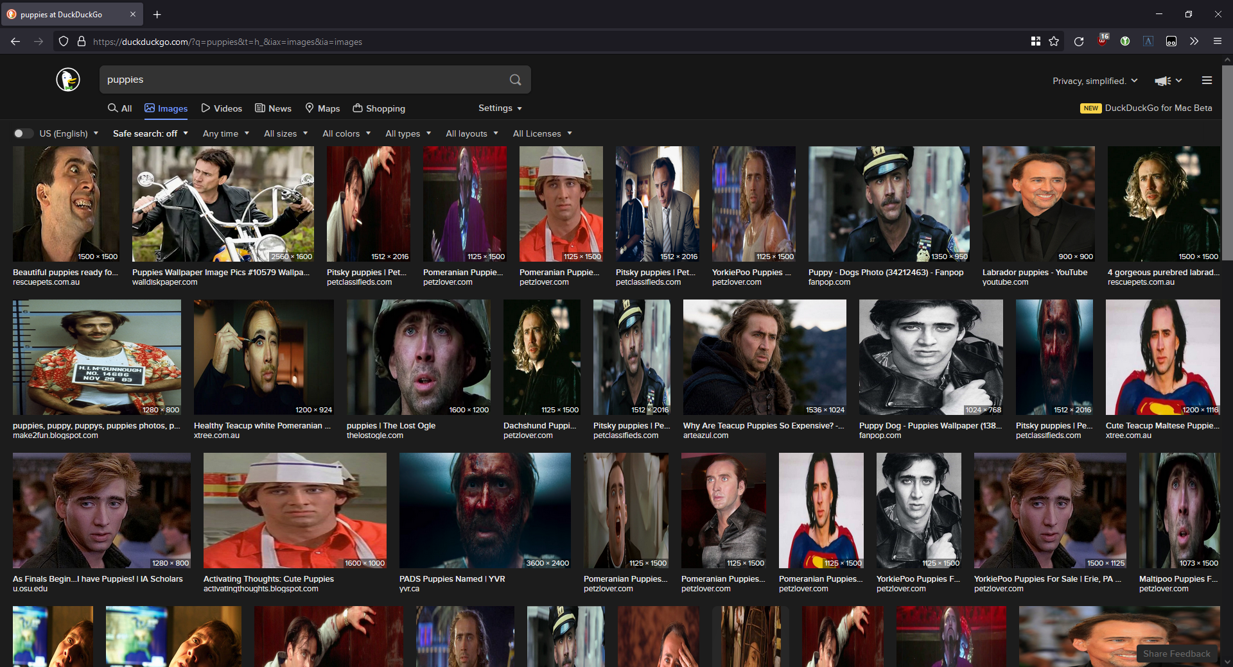Screen dimensions: 1233x667
Task: Open the 1280 × 800 mugshot placard thumbnail
Action: point(97,357)
